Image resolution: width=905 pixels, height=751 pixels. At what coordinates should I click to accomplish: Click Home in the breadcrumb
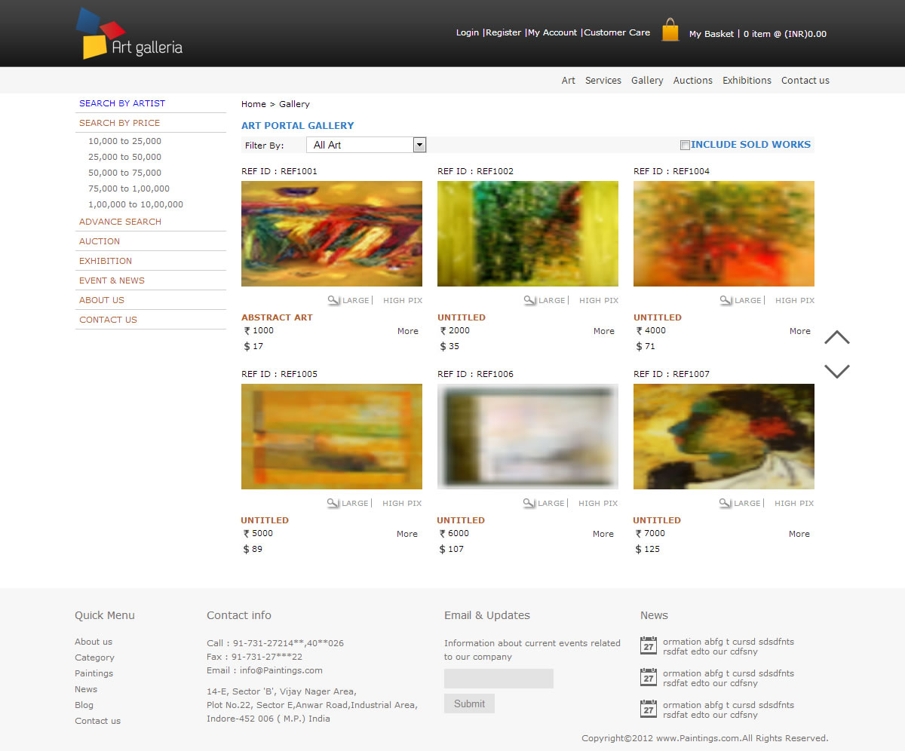tap(253, 104)
